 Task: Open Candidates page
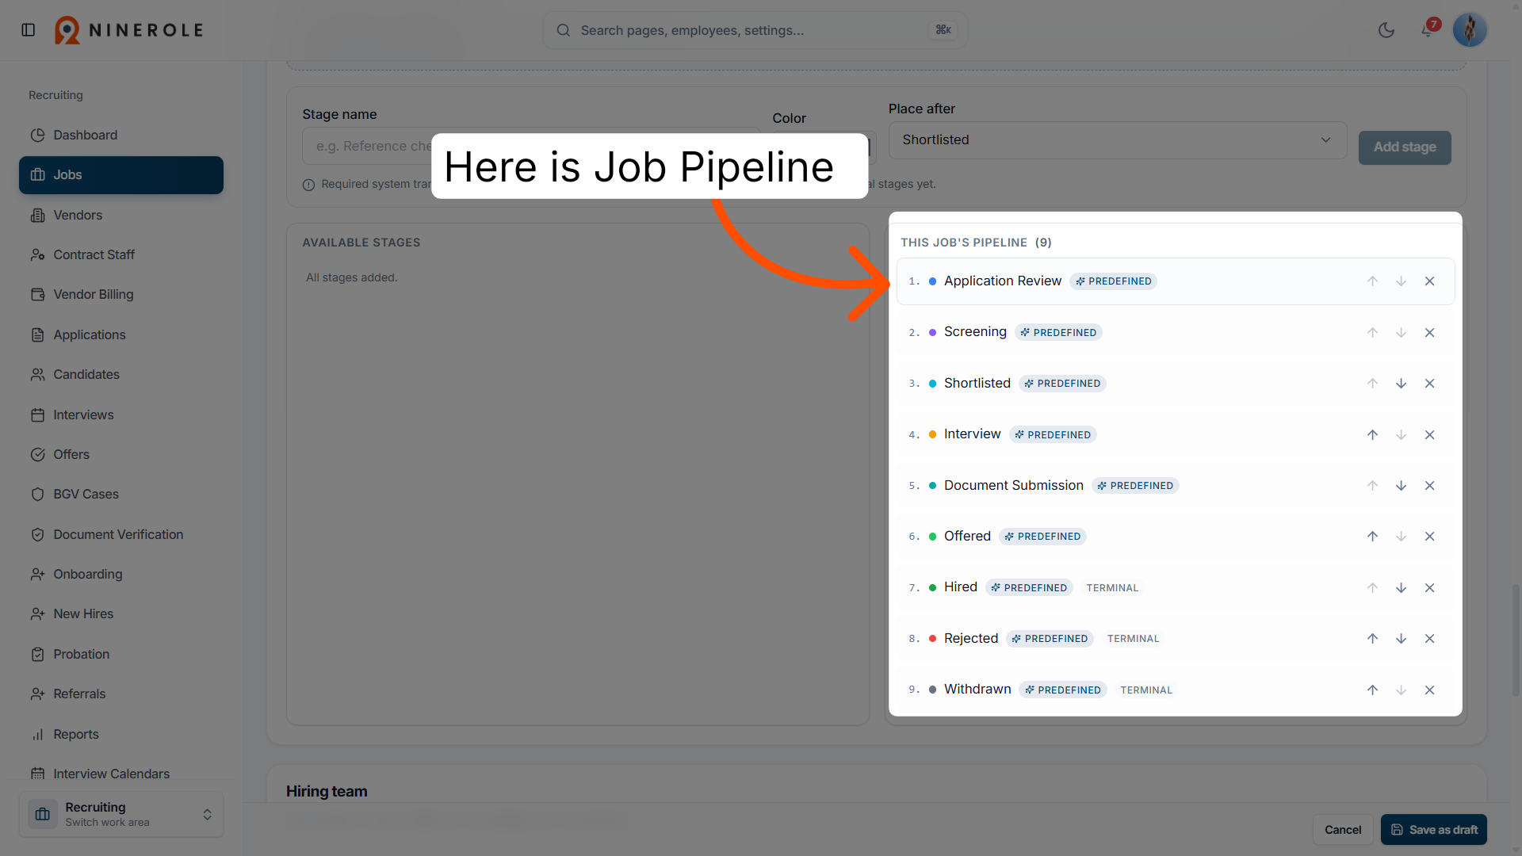[x=121, y=374]
